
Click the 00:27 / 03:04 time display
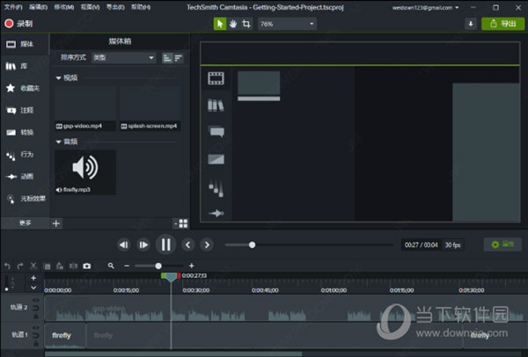[422, 245]
